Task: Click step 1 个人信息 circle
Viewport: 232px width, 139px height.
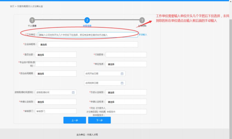Action: pos(32,20)
